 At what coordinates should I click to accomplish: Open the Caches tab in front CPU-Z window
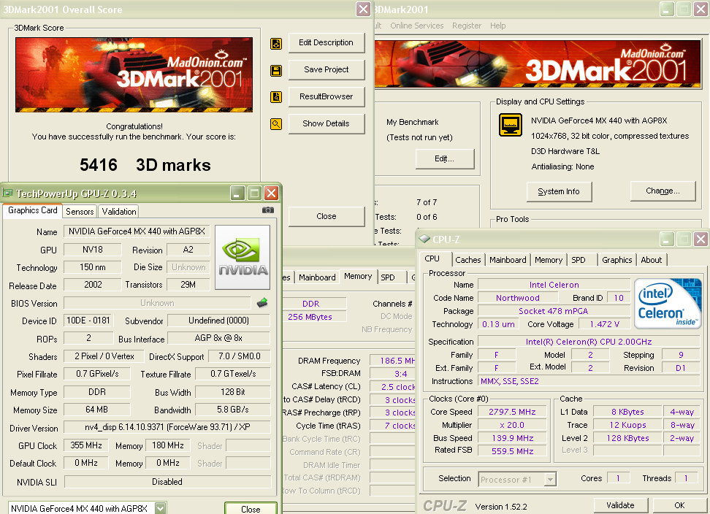point(467,260)
